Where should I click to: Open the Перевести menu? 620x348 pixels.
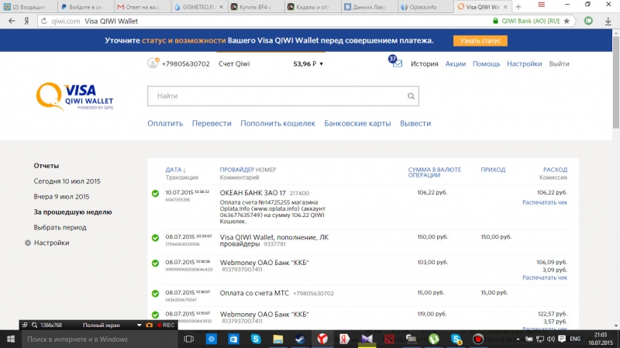click(212, 123)
